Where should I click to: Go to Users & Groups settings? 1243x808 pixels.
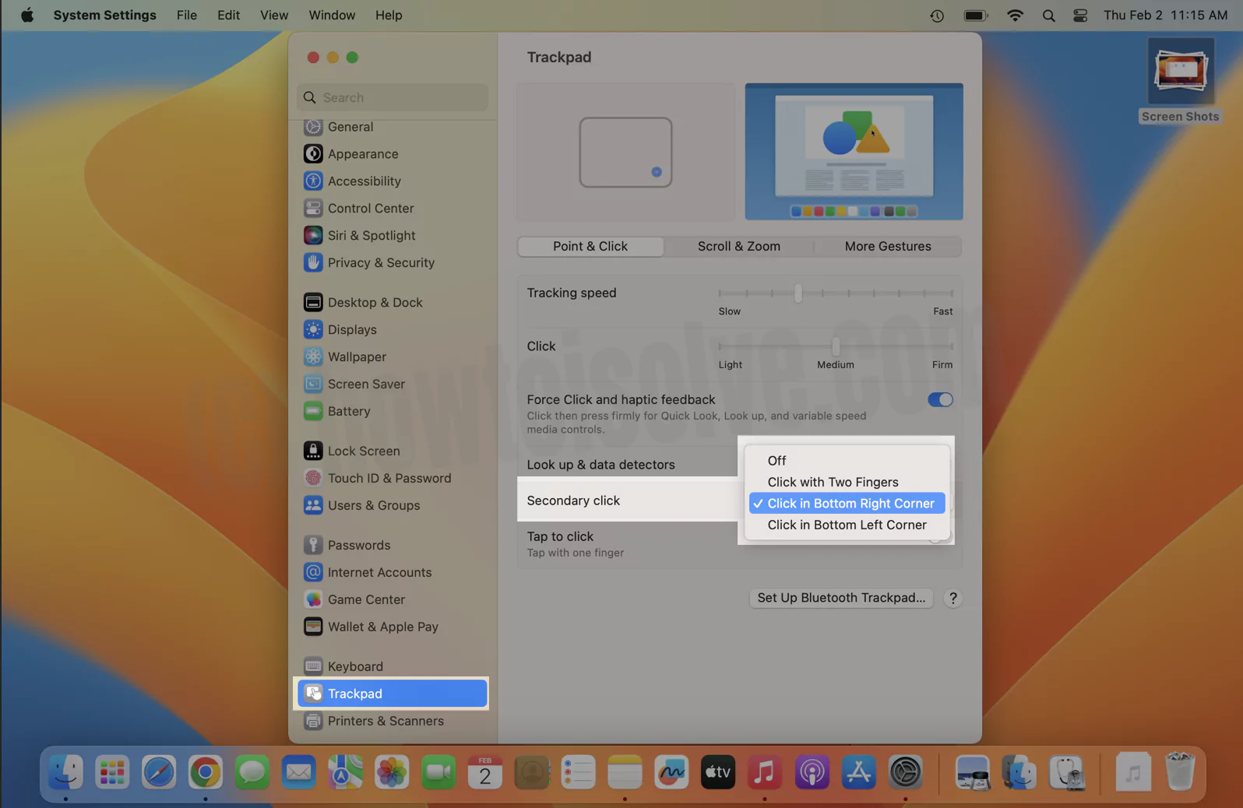click(393, 506)
